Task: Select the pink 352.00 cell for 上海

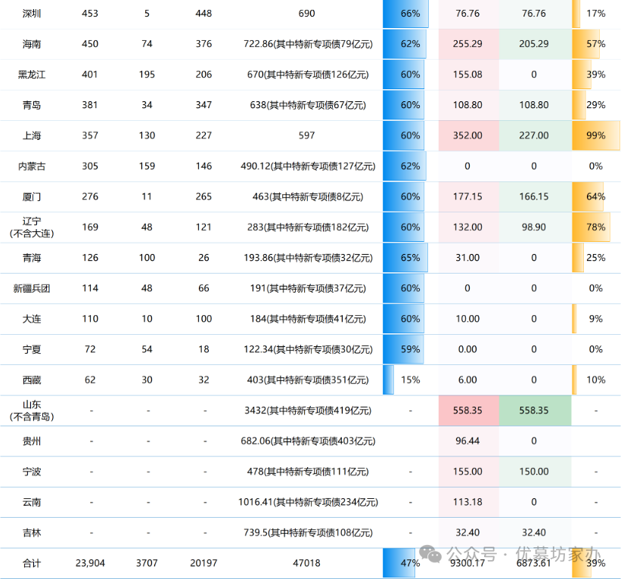Action: click(467, 135)
